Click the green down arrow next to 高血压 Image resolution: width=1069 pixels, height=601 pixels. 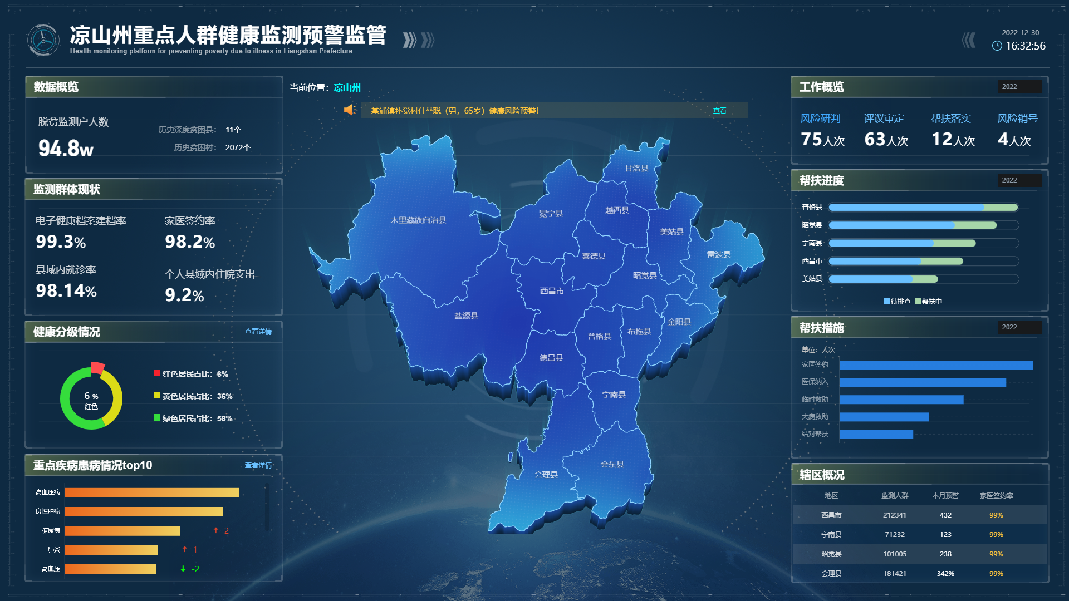[x=183, y=569]
